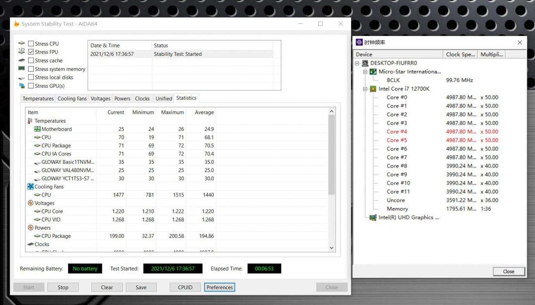Open the CPUID panel button
The height and width of the screenshot is (305, 535).
[x=185, y=287]
